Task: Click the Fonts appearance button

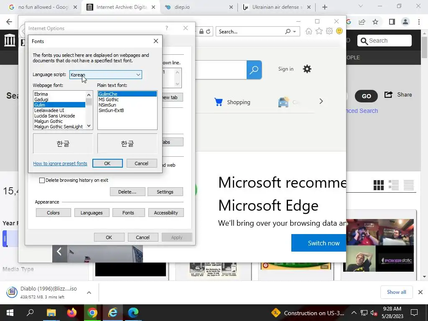Action: click(128, 213)
